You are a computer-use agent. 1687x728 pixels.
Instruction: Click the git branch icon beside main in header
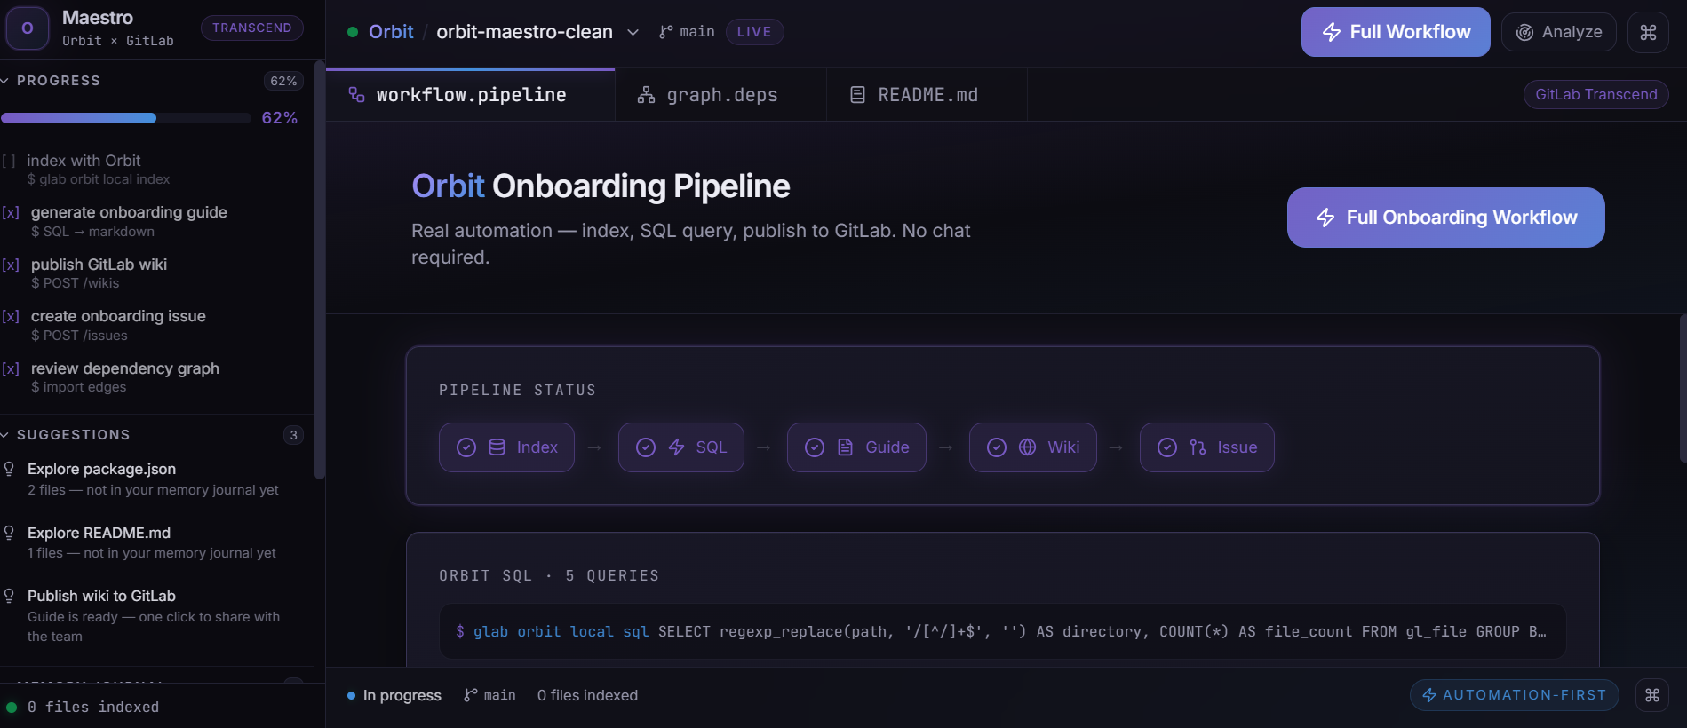665,32
